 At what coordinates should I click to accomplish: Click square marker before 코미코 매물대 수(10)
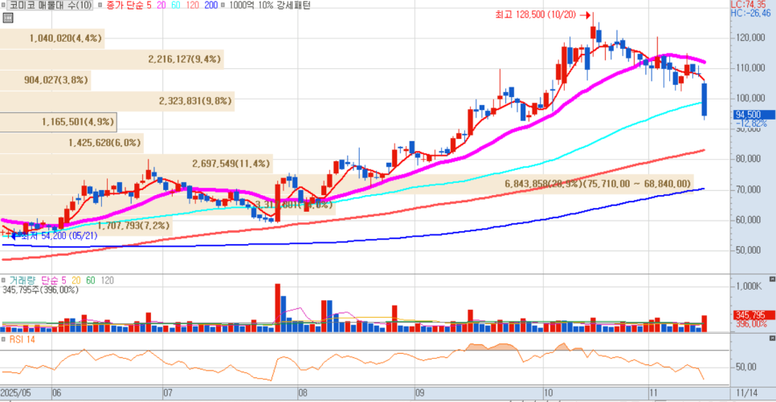[x=3, y=6]
